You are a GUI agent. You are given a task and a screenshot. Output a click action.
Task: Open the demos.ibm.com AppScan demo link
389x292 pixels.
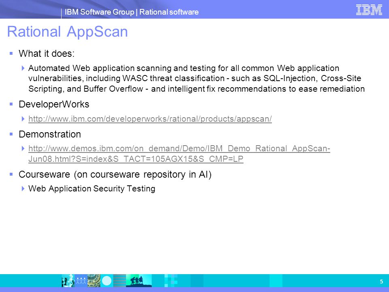coord(179,154)
